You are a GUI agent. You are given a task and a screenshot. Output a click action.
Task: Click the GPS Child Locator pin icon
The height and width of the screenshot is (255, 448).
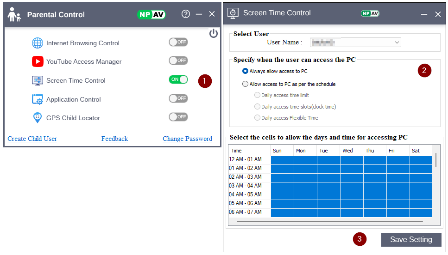click(38, 118)
